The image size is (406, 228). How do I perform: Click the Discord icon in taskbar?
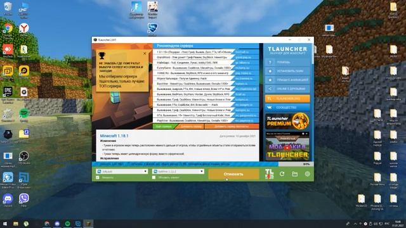click(57, 224)
